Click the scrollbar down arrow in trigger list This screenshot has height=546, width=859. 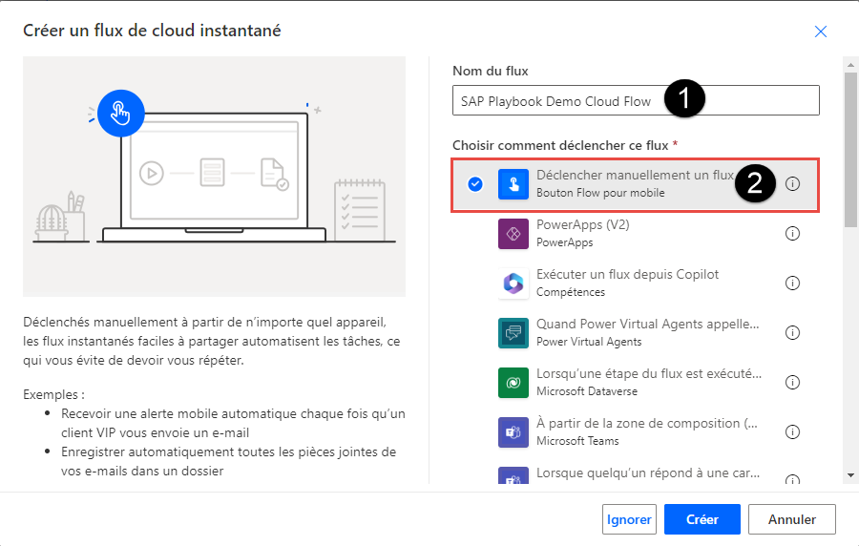click(850, 476)
